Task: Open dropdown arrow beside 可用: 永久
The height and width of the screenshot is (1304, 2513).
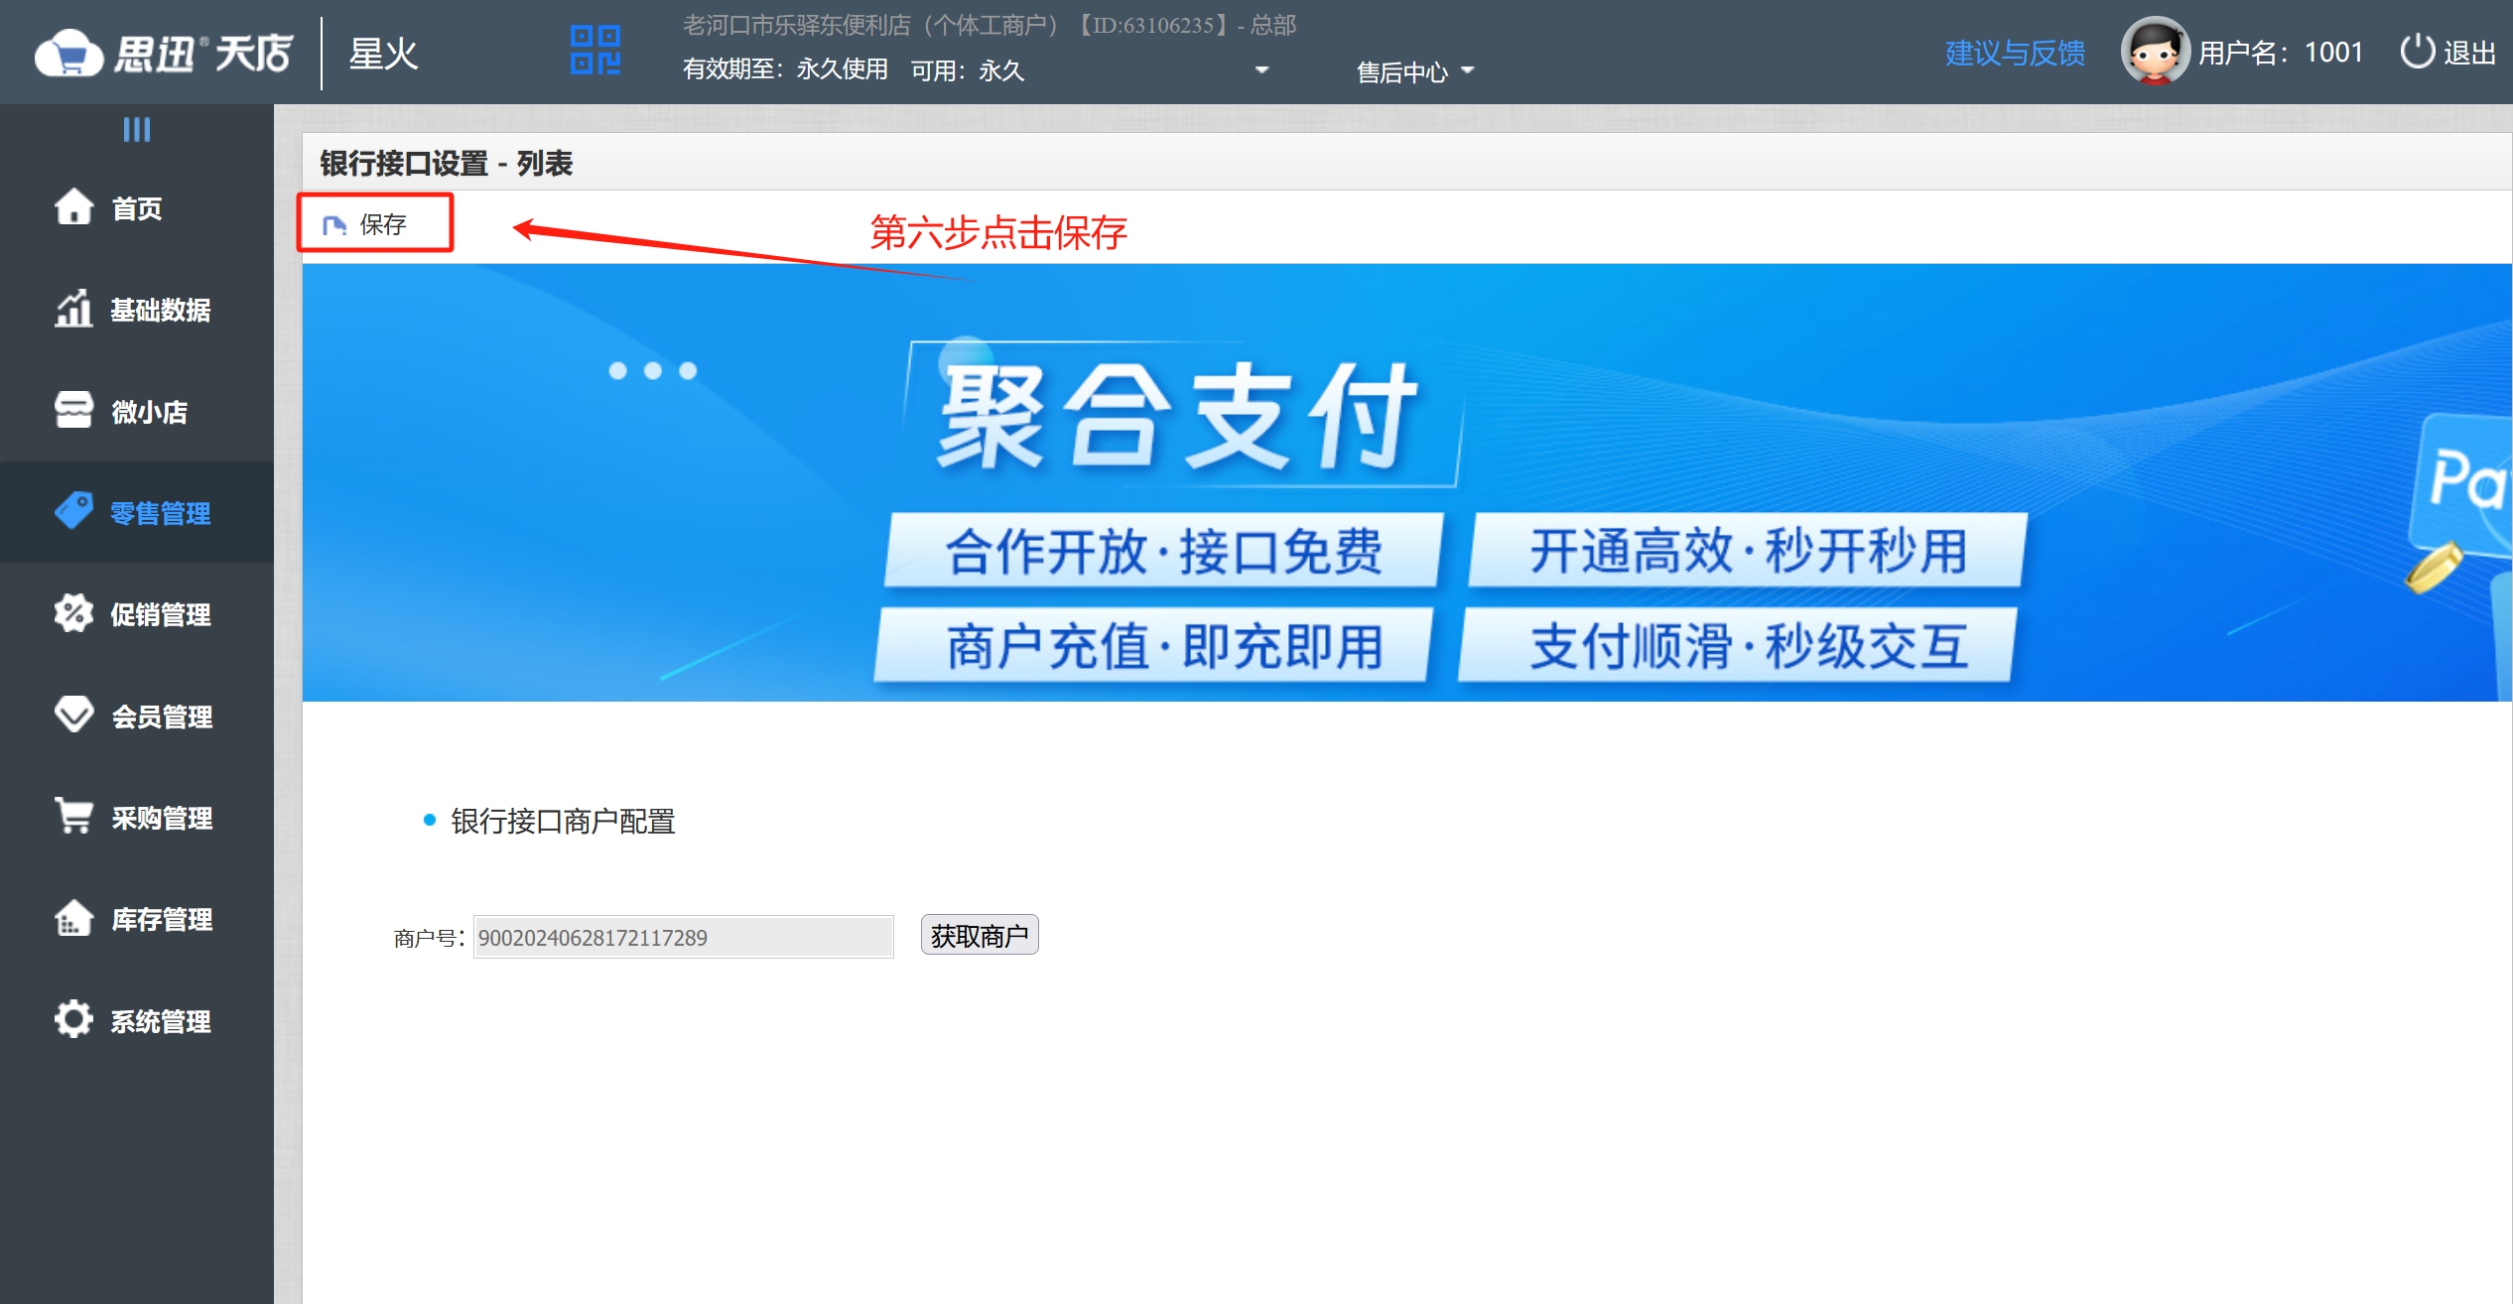Action: 1262,69
